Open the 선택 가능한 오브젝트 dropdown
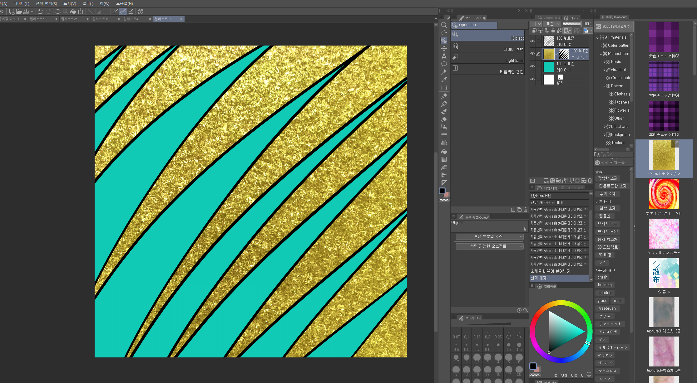 (489, 246)
